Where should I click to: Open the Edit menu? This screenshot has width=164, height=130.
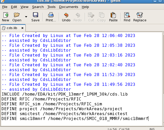pos(14,7)
